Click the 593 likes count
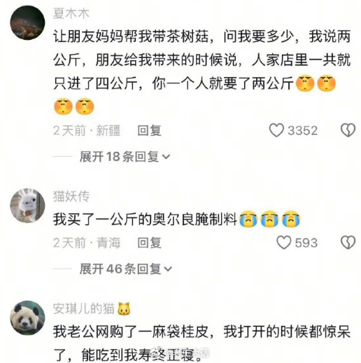This screenshot has width=361, height=363. click(306, 243)
